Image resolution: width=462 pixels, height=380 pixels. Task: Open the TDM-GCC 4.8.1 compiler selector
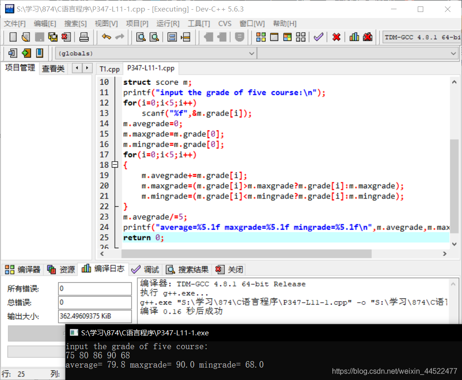click(421, 37)
